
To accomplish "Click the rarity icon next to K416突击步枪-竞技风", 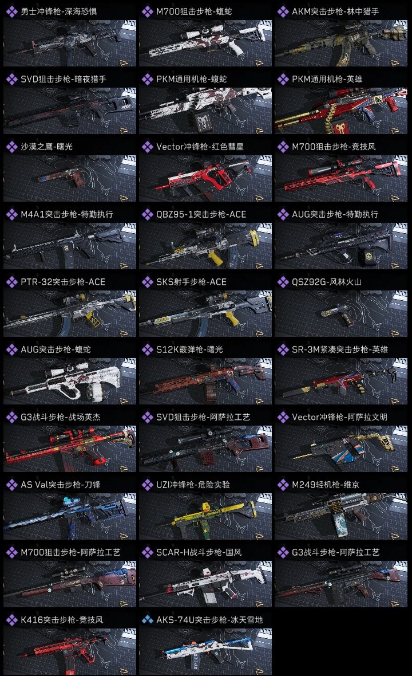I will (x=11, y=620).
